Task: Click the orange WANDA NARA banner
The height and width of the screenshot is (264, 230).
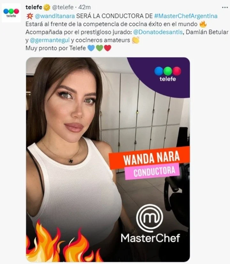Action: point(149,158)
